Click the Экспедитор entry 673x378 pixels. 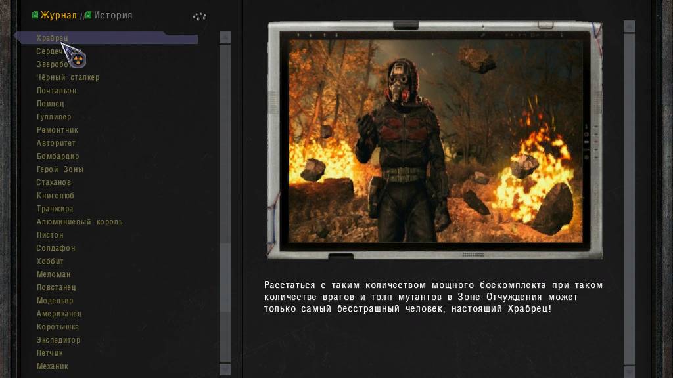pyautogui.click(x=58, y=340)
